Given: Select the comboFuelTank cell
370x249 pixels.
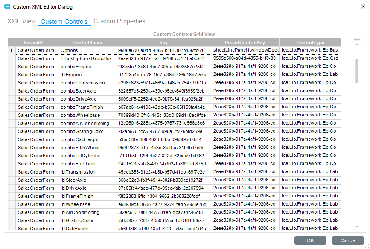Looking at the screenshot, I should 87,164.
